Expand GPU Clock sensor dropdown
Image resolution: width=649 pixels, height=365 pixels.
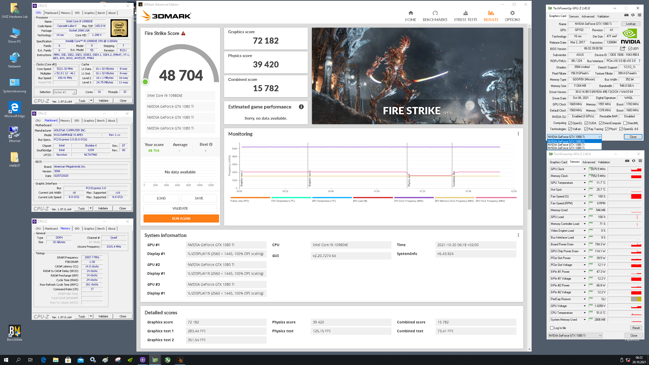click(x=585, y=169)
